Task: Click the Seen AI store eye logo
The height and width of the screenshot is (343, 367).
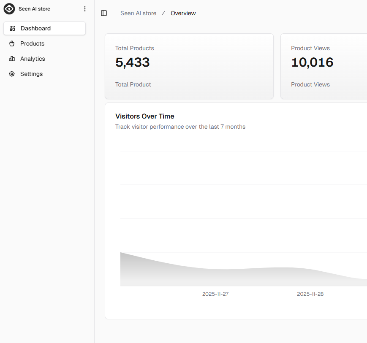Action: (x=9, y=9)
